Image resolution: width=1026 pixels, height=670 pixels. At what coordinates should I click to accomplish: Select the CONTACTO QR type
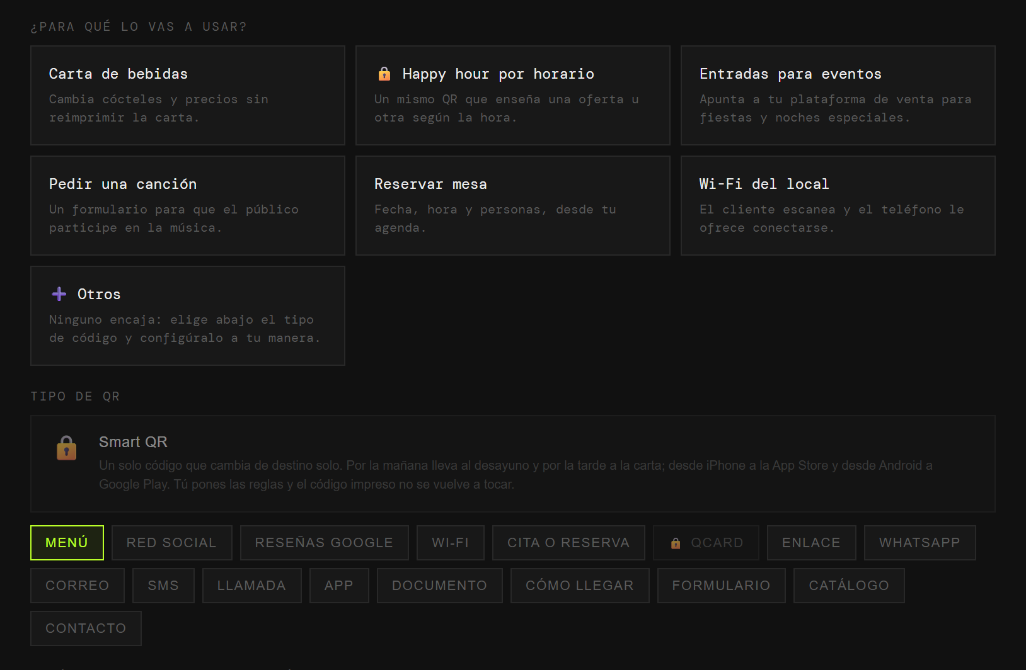point(86,628)
